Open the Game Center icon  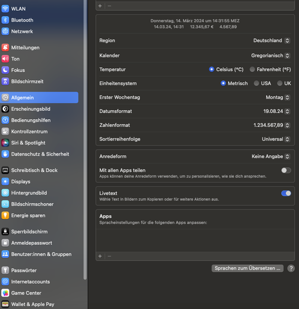[x=5, y=293]
